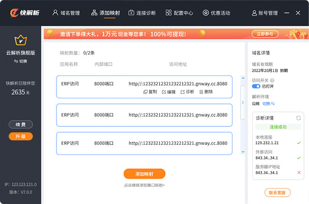
Task: Click the 快解析 logo in the header
Action: [25, 13]
